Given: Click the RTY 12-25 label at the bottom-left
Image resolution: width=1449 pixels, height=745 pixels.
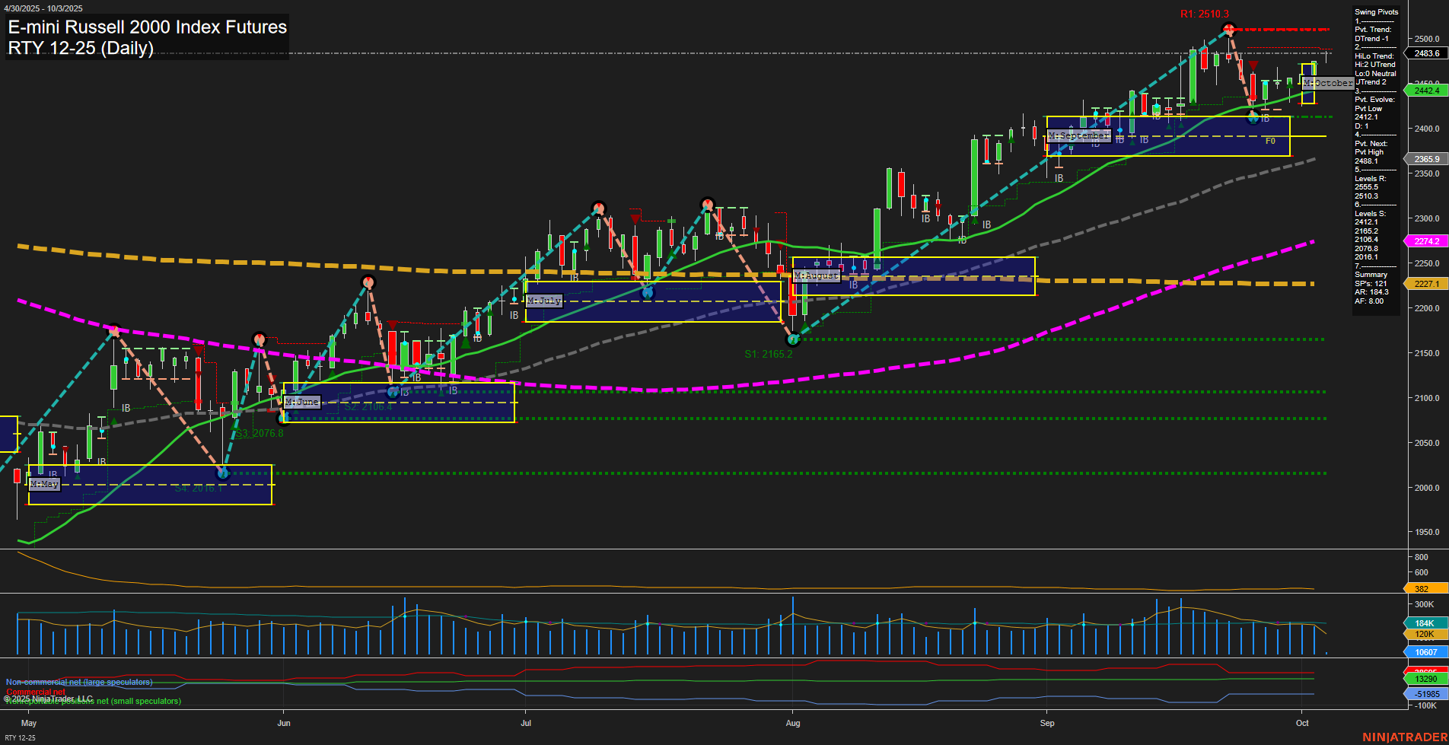Looking at the screenshot, I should pos(21,739).
